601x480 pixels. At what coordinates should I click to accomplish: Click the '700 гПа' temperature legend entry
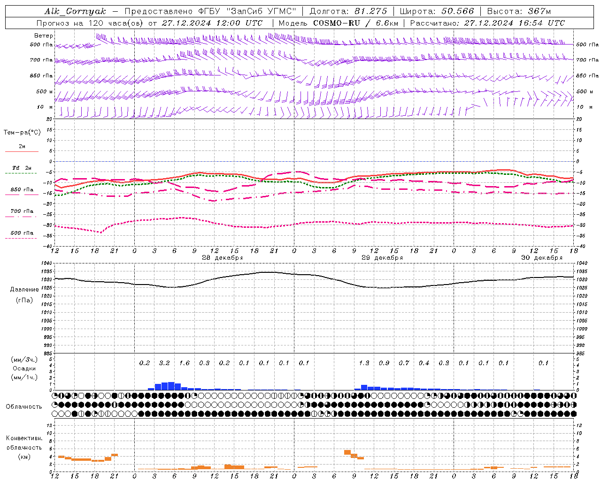22,211
